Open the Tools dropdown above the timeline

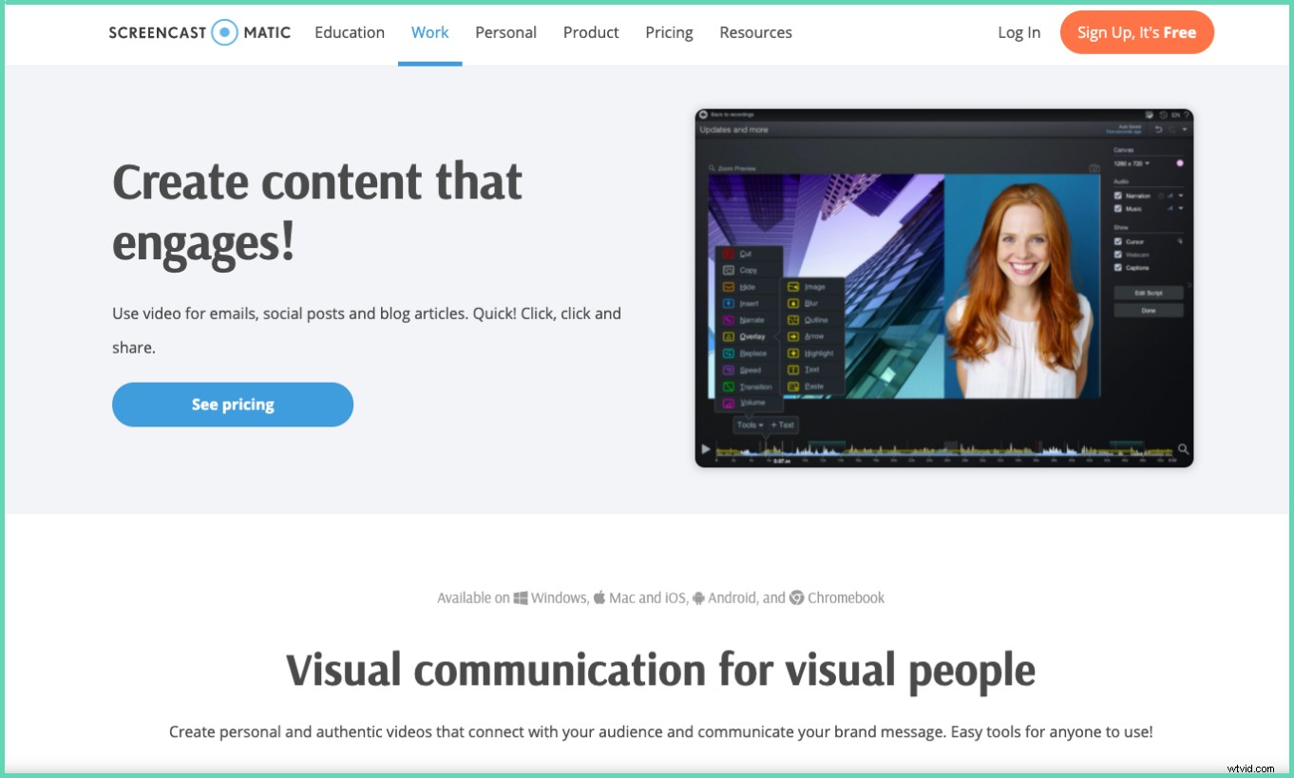pyautogui.click(x=751, y=424)
